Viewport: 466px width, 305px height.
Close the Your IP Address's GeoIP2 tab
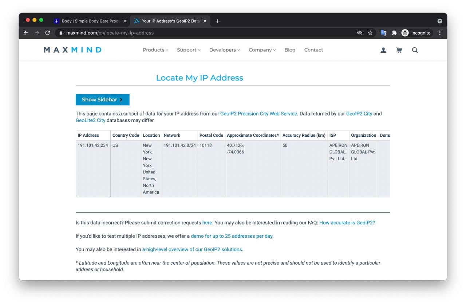click(x=205, y=21)
